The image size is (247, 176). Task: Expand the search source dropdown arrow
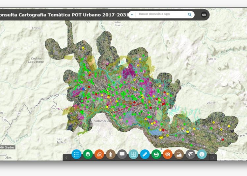pyautogui.click(x=132, y=15)
